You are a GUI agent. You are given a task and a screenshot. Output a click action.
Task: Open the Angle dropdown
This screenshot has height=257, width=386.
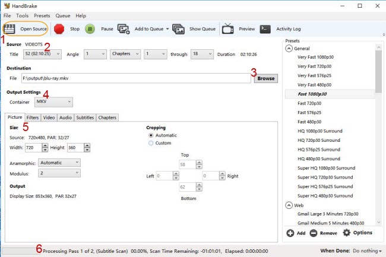[x=95, y=54]
